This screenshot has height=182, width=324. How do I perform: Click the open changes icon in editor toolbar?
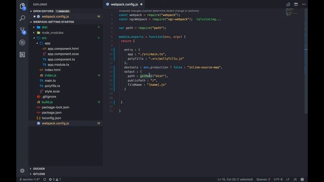pyautogui.click(x=288, y=5)
